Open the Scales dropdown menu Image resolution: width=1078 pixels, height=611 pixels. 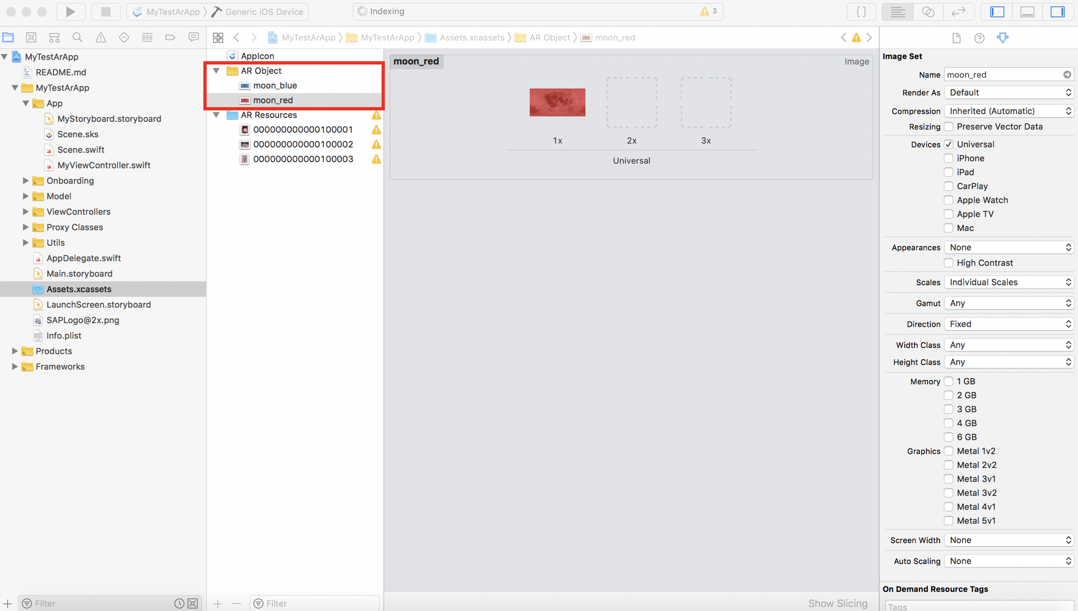coord(1009,282)
